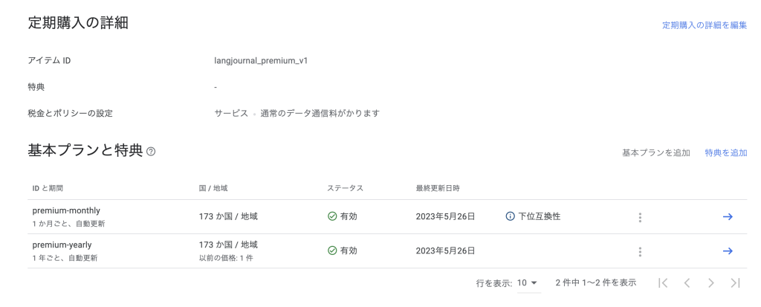The height and width of the screenshot is (307, 761).
Task: Open more options for premium-yearly
Action: click(x=640, y=252)
